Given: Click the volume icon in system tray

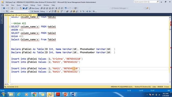Looking at the screenshot, I should pyautogui.click(x=153, y=95).
